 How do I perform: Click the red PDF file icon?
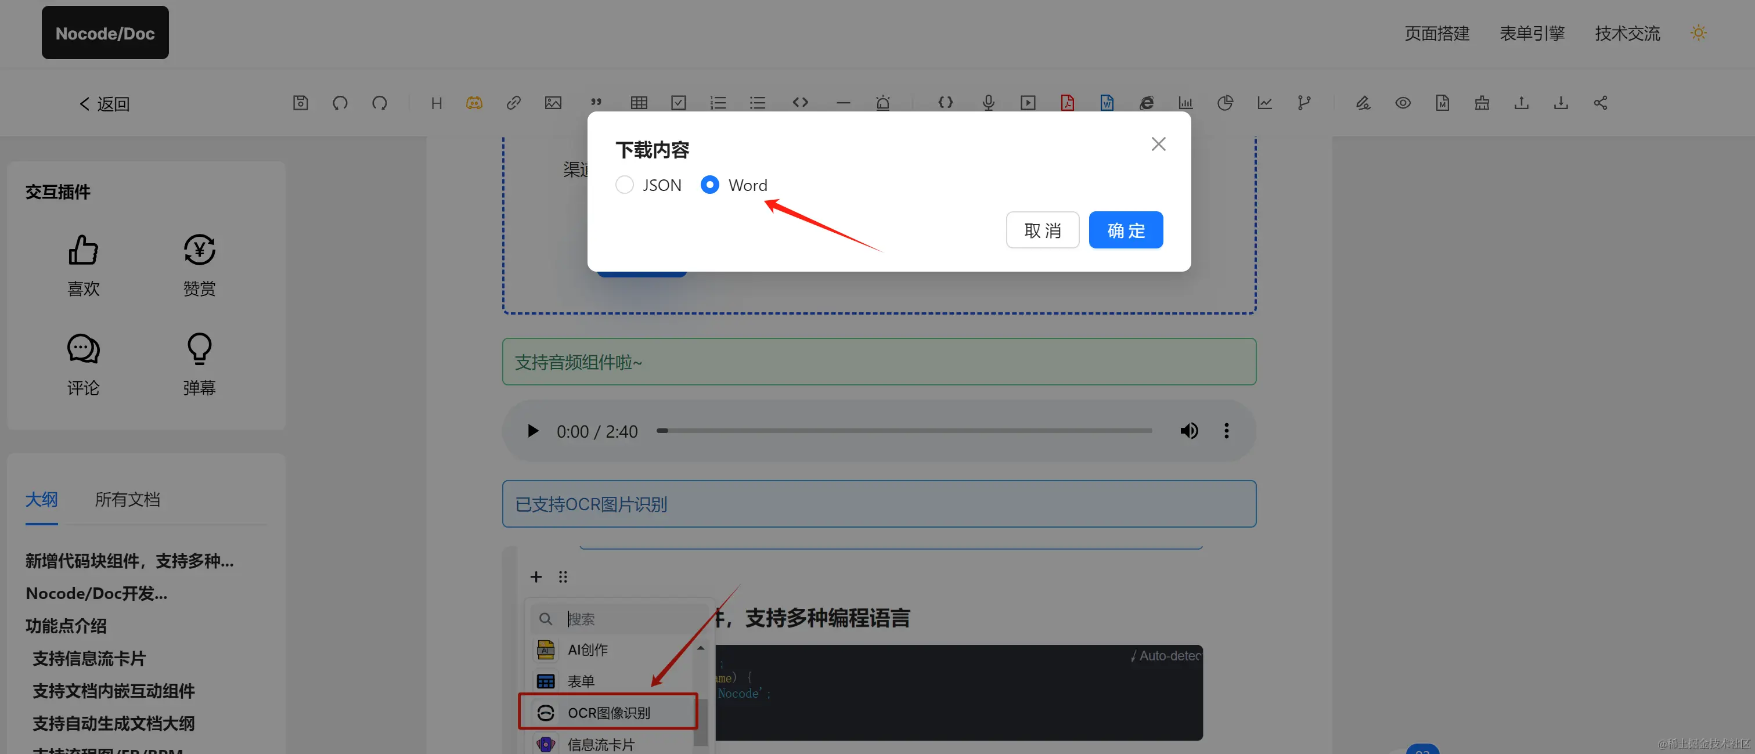tap(1067, 103)
